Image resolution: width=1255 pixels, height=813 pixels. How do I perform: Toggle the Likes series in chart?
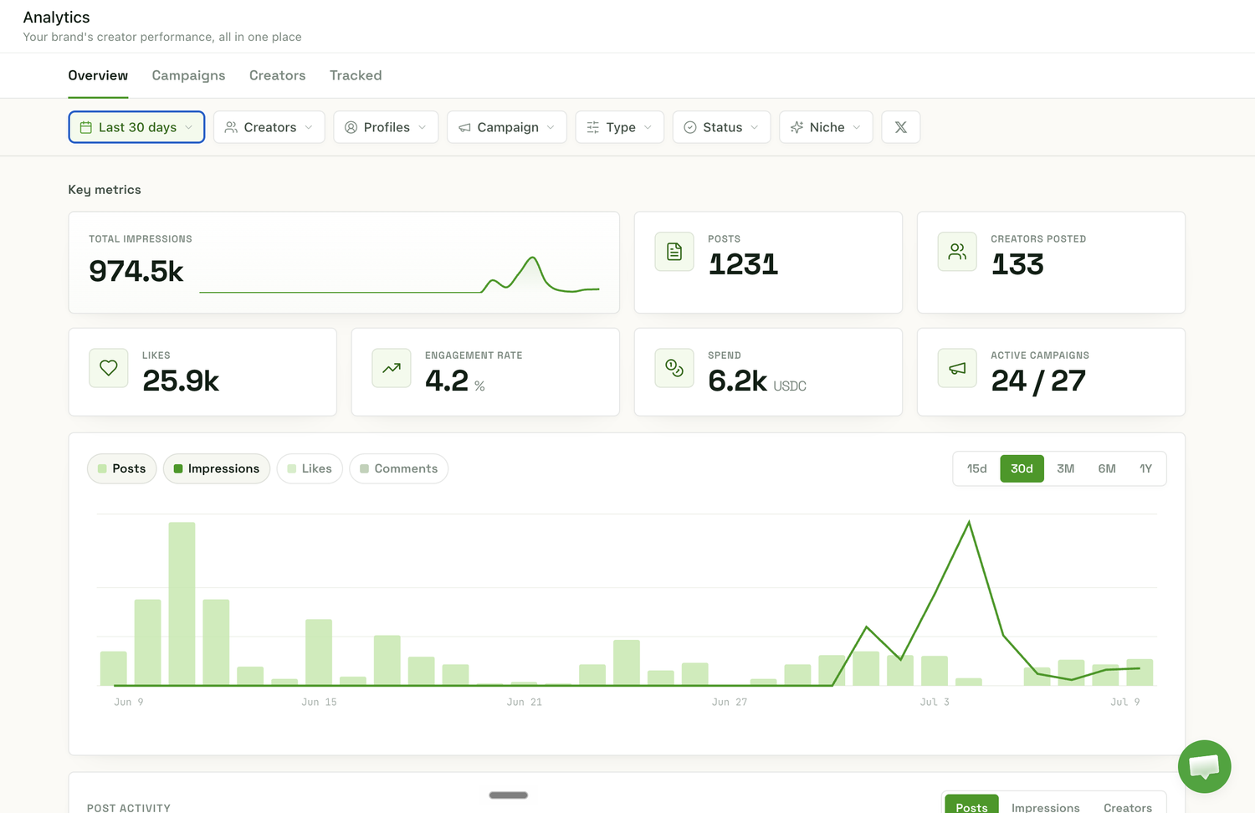pyautogui.click(x=310, y=468)
